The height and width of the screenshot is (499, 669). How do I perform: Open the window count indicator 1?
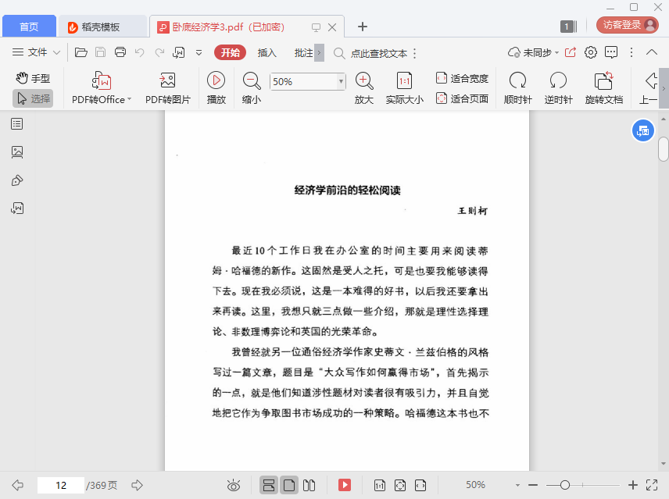[568, 27]
